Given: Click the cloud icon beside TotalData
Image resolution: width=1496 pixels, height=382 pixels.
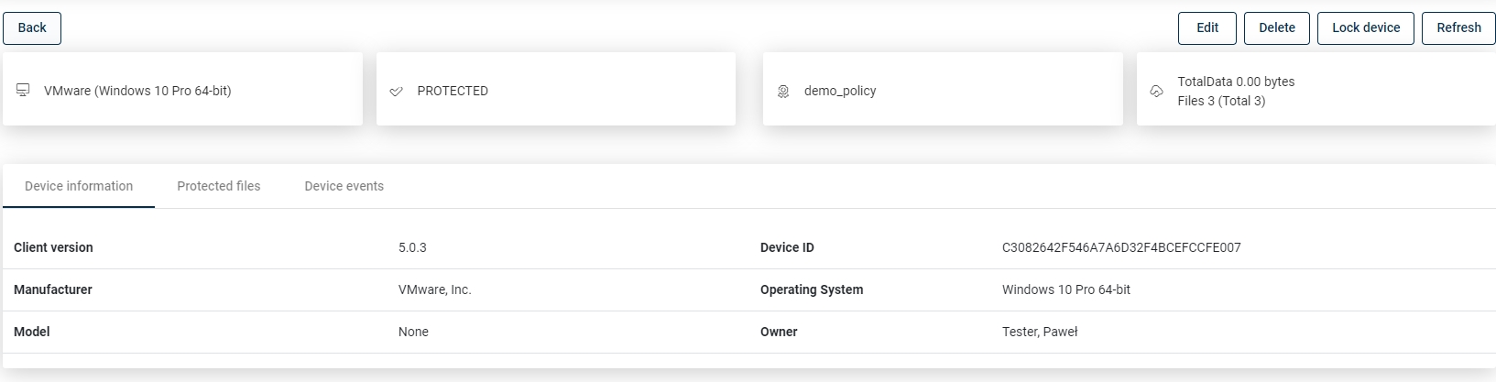Looking at the screenshot, I should (x=1156, y=92).
